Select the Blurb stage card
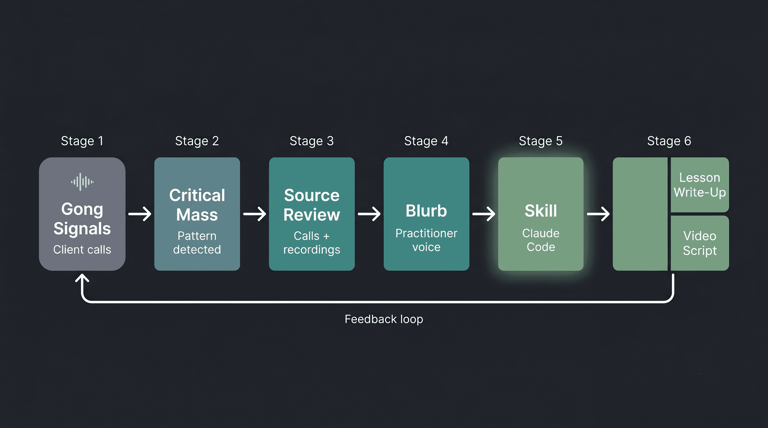The width and height of the screenshot is (768, 428). 426,214
